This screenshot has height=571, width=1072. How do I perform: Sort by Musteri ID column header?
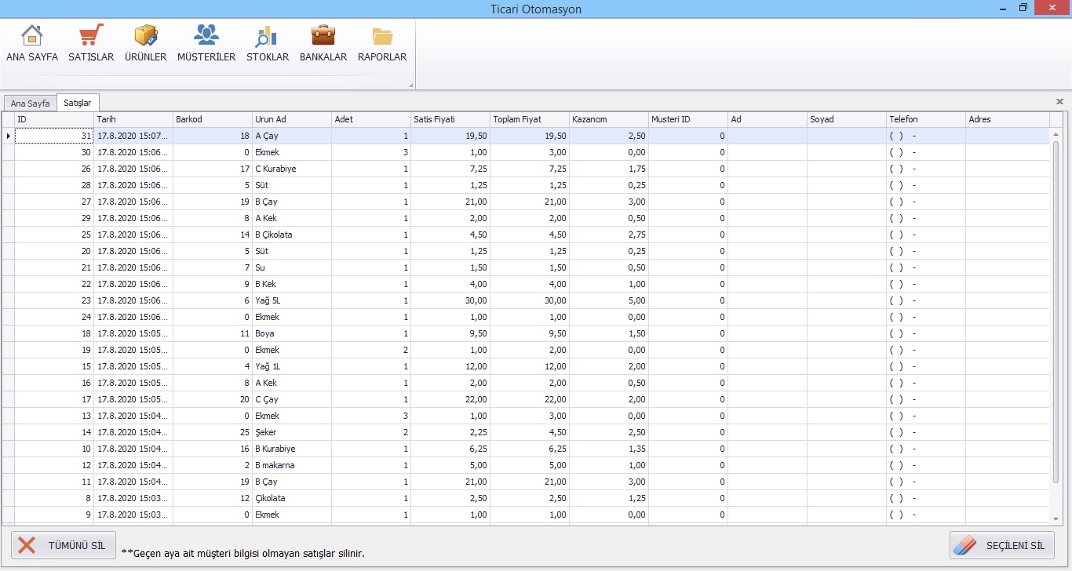point(687,119)
